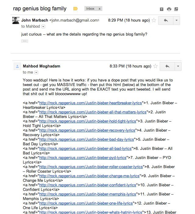Reply to Mahbod Moghadam's message
The height and width of the screenshot is (214, 195).
tap(167, 66)
